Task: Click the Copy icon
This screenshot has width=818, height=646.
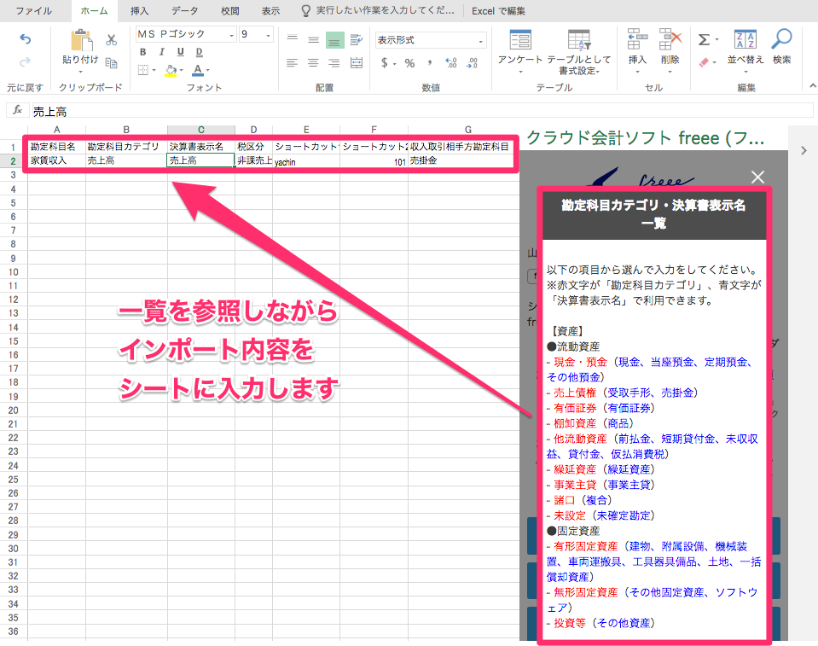Action: pos(111,63)
